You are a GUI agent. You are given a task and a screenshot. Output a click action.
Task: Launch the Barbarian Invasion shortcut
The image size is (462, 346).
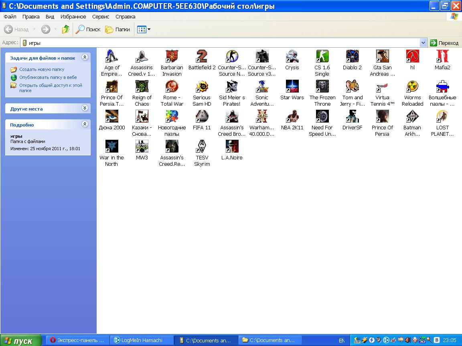[x=172, y=56]
